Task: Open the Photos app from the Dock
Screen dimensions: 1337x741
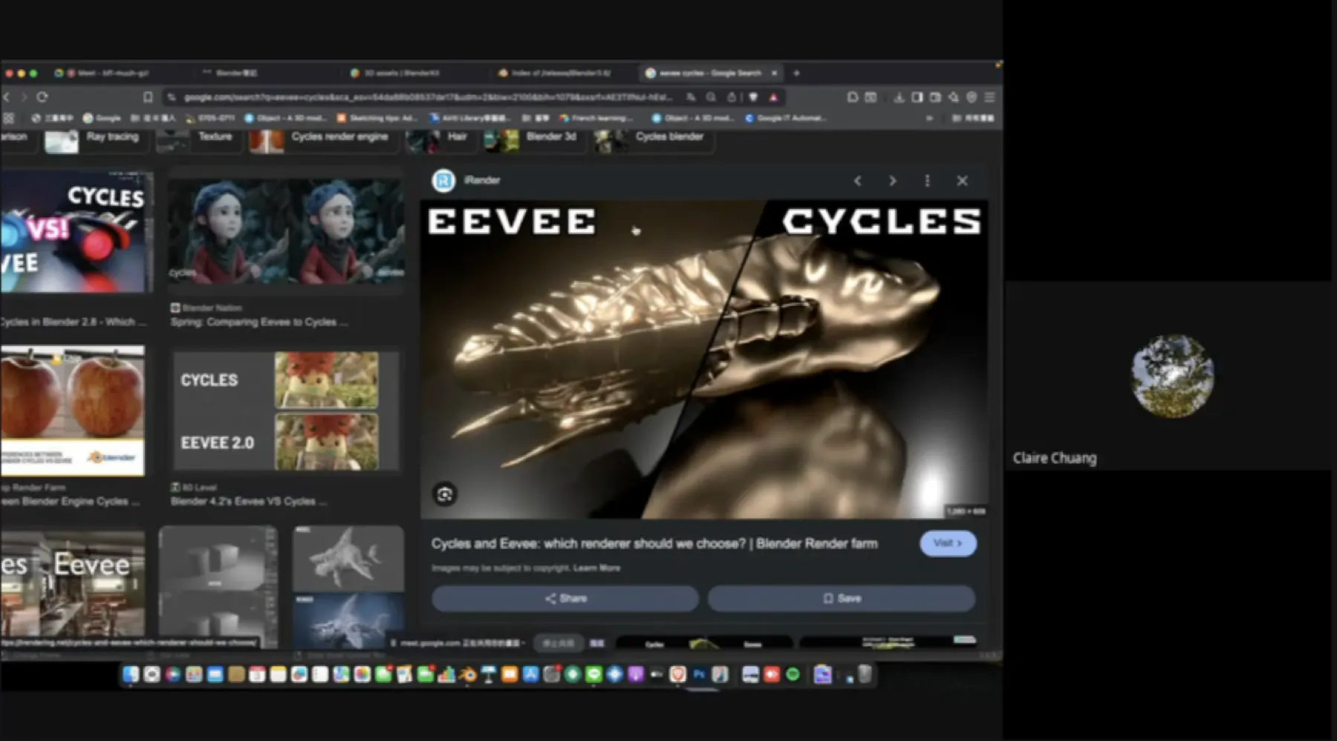Action: [362, 674]
